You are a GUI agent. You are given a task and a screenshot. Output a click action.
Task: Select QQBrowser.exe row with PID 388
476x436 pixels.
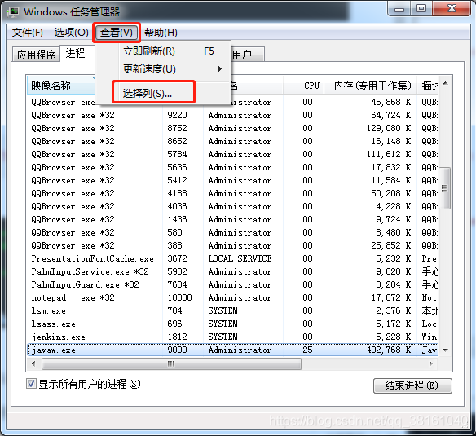[232, 245]
